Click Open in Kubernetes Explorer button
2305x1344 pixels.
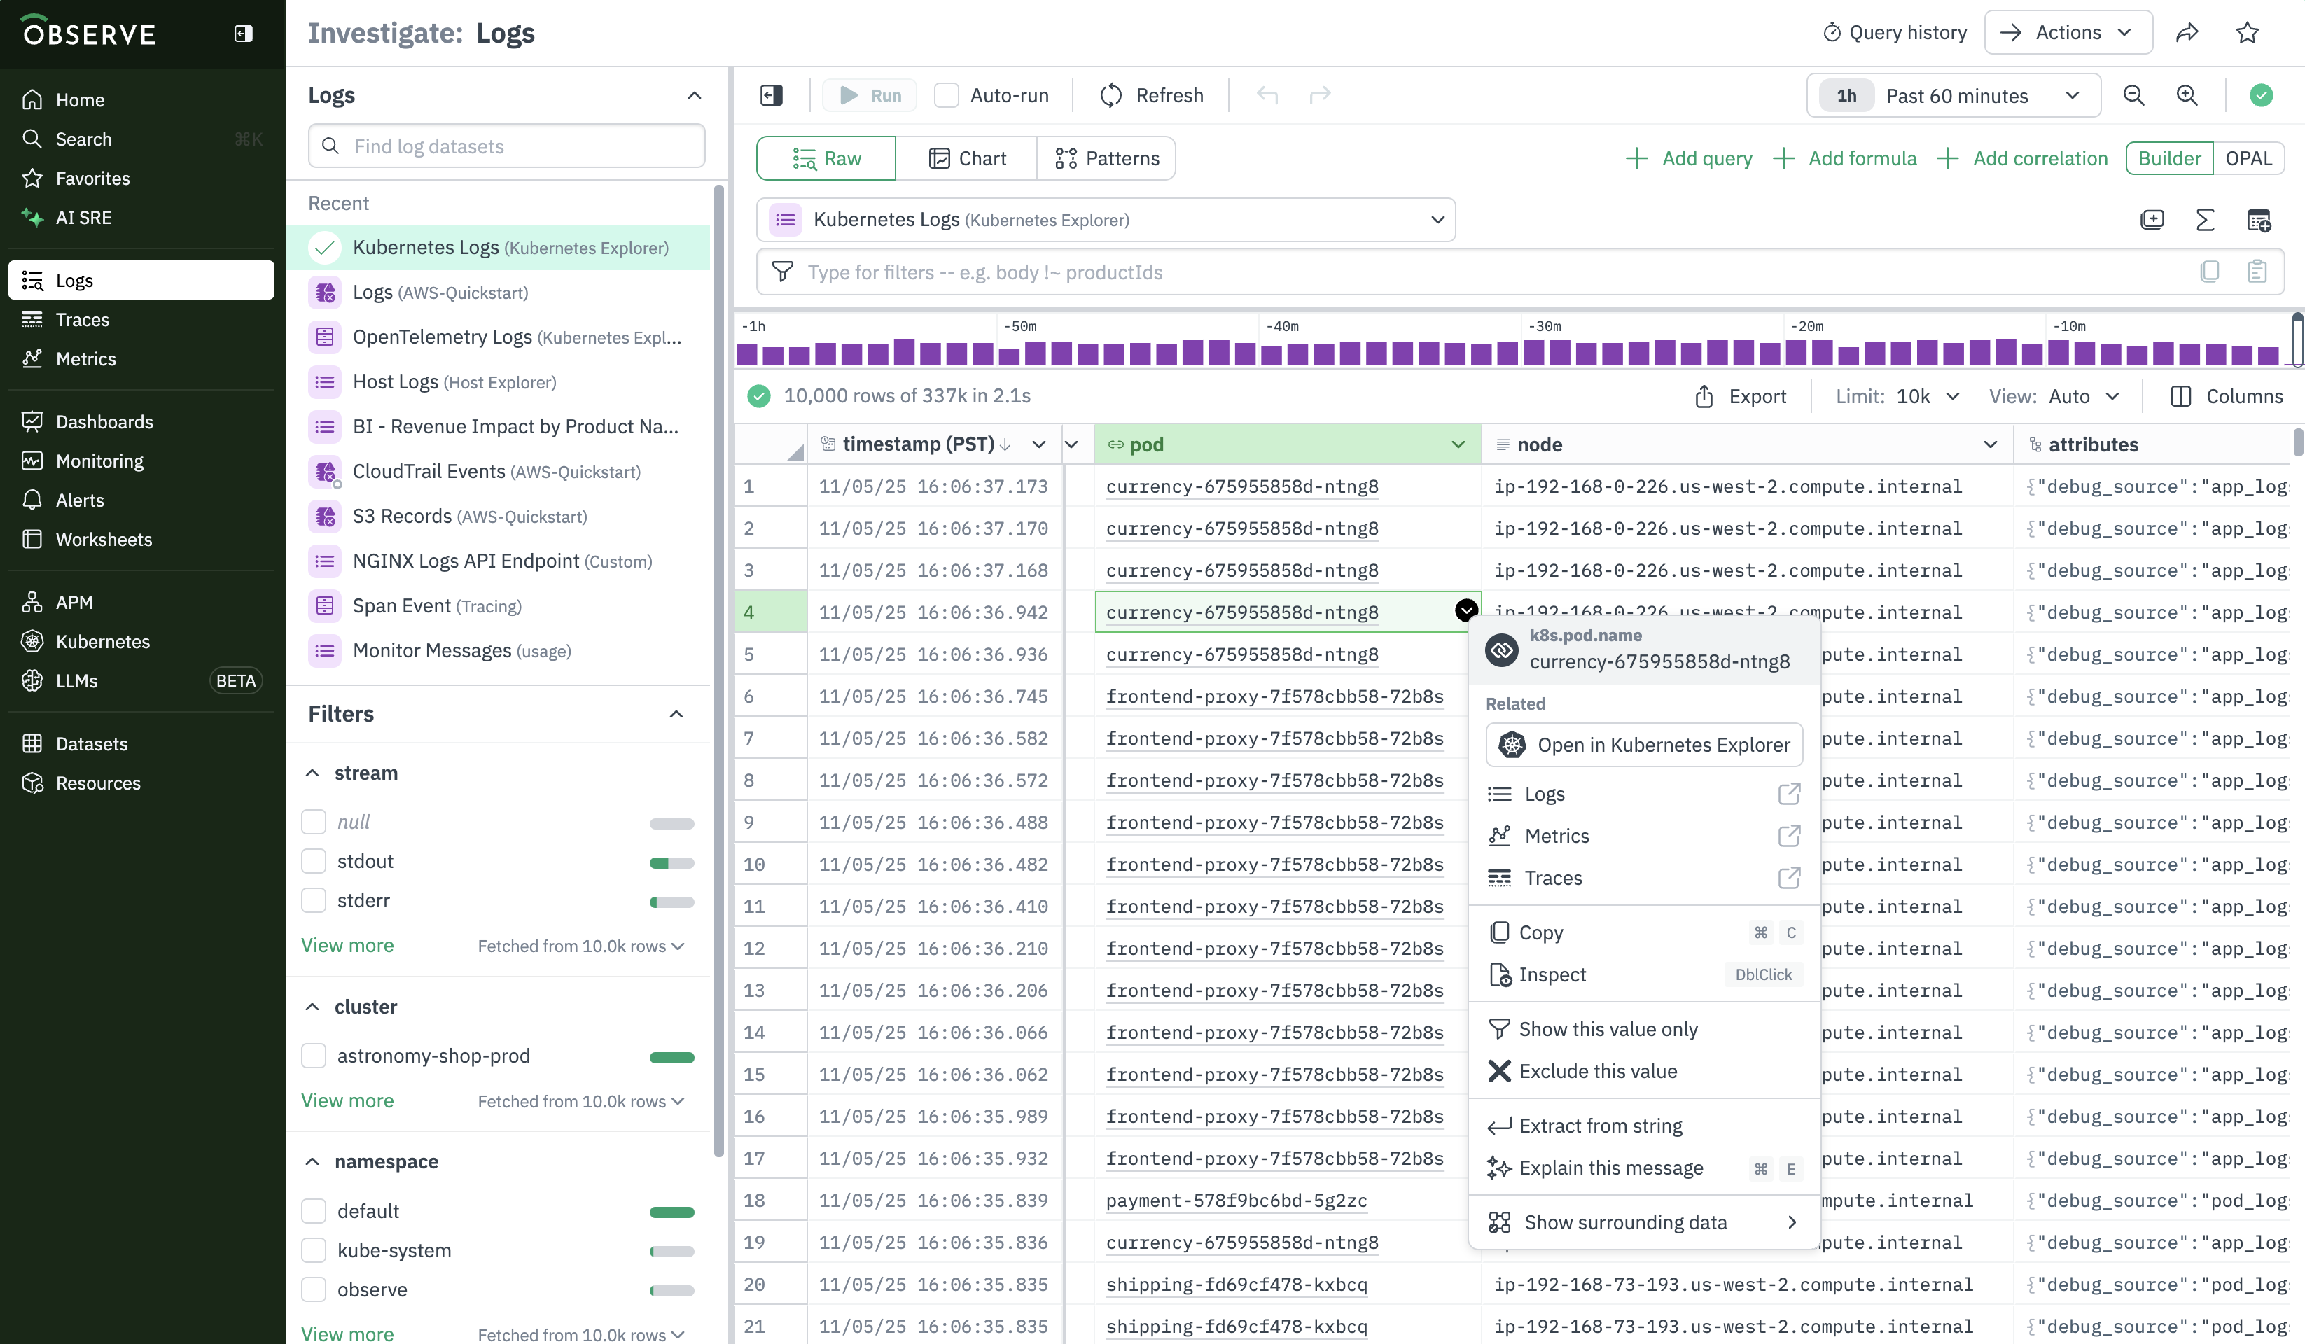coord(1644,744)
